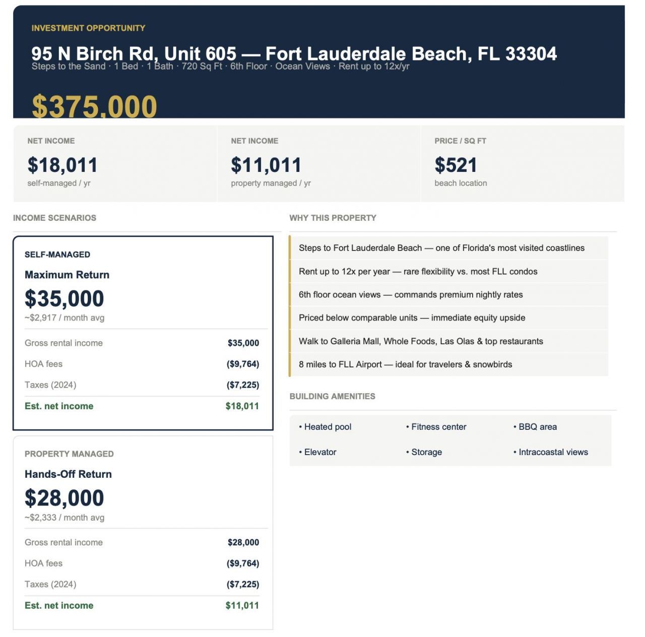Click the Intracoastal views amenity
Image resolution: width=645 pixels, height=637 pixels.
[x=553, y=452]
